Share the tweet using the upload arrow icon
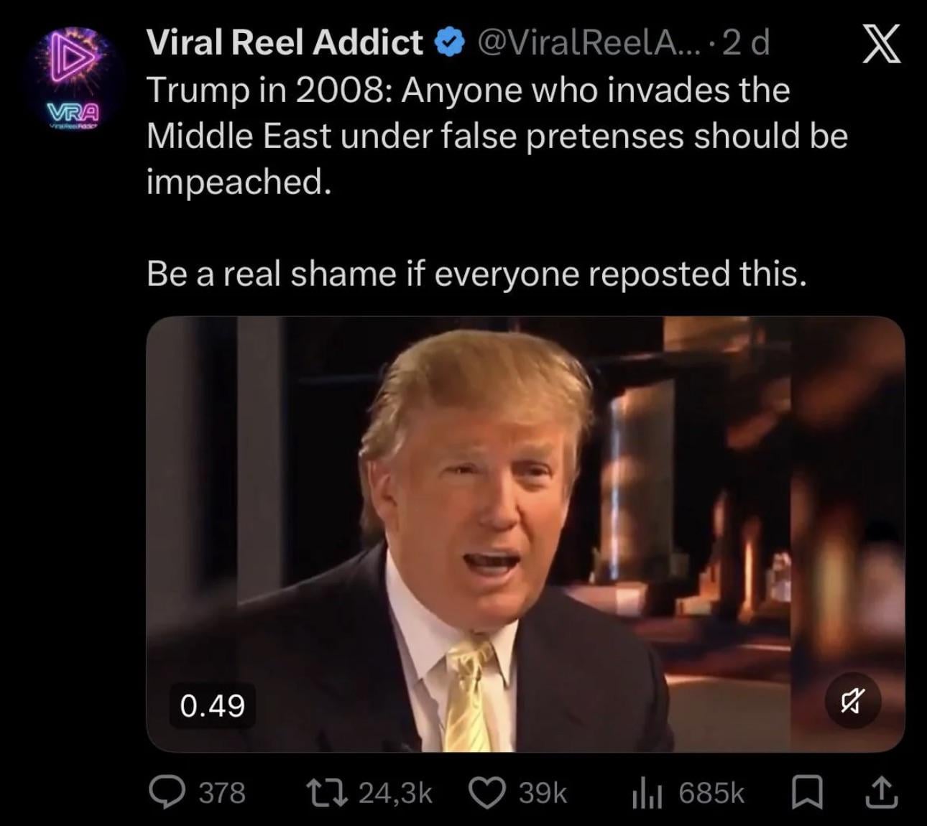The width and height of the screenshot is (927, 826). (x=883, y=793)
